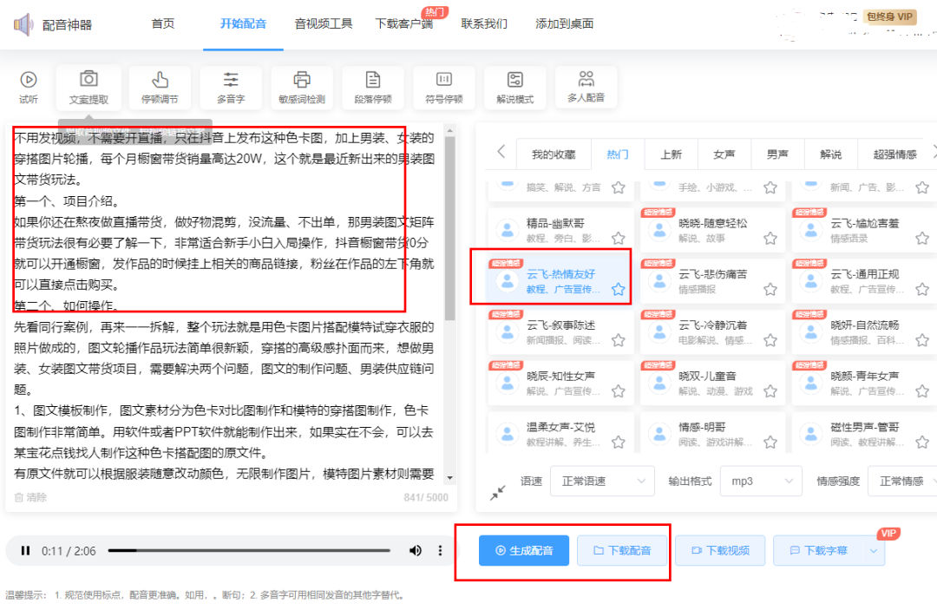Click the 下载配音 download audio button
Image resolution: width=937 pixels, height=610 pixels.
tap(622, 550)
